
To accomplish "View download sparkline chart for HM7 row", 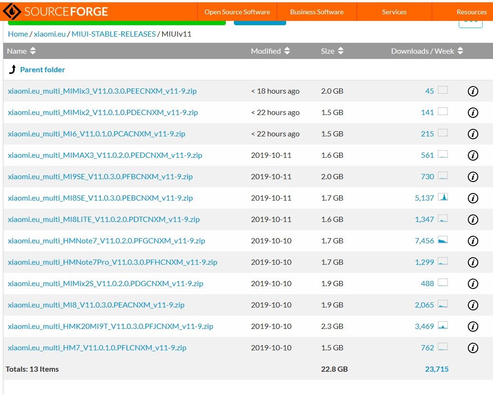I will coord(443,347).
